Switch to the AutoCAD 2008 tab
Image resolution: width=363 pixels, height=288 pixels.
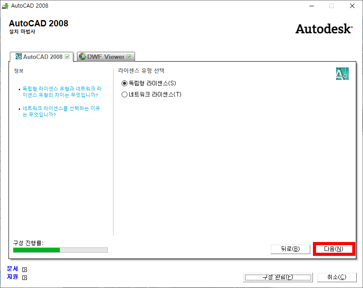pos(42,57)
